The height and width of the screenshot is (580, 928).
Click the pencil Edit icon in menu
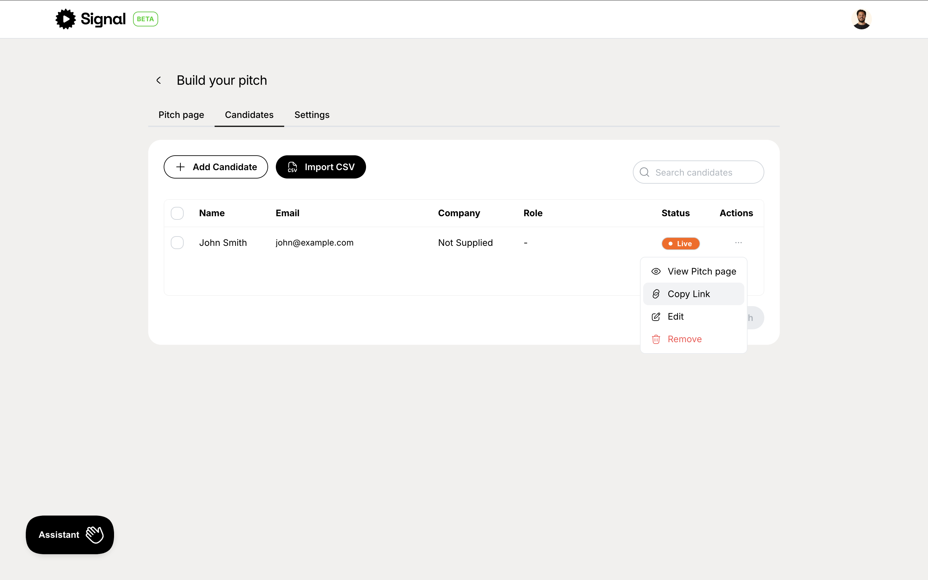[x=656, y=316]
